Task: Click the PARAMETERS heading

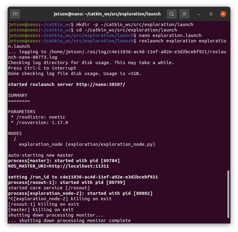Action: tap(22, 112)
